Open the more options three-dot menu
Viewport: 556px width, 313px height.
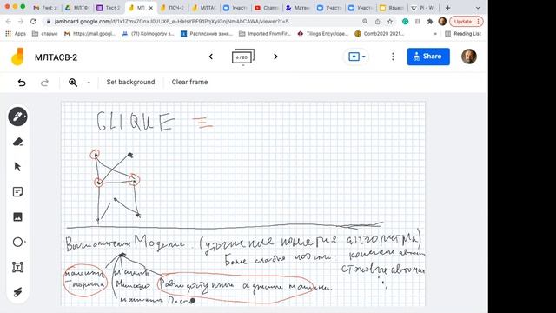[393, 57]
